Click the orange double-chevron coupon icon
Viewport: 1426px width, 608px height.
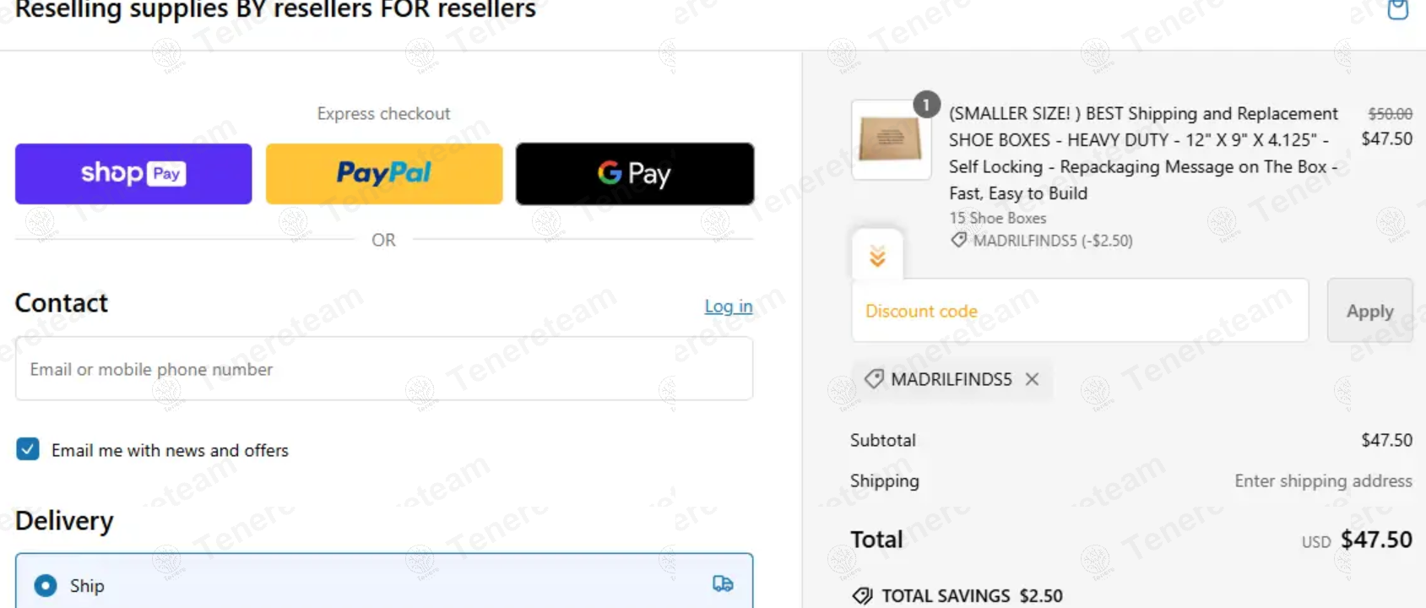tap(877, 257)
